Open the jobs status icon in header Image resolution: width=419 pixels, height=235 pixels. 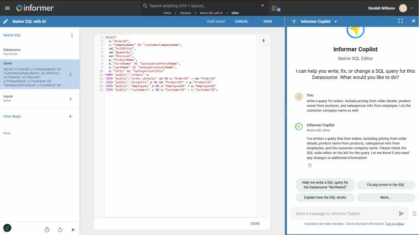coord(275,8)
